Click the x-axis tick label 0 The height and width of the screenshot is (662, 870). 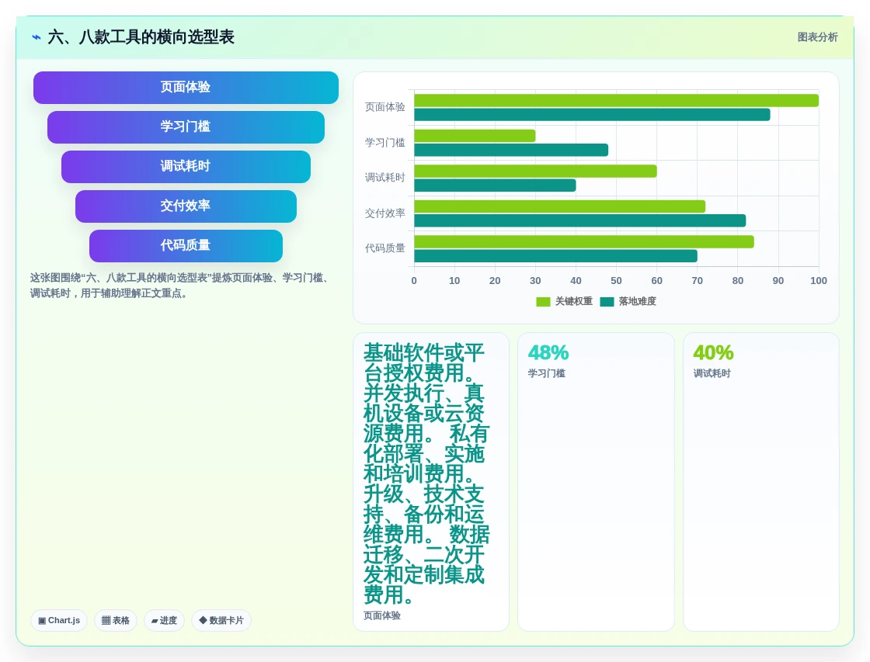click(x=414, y=280)
